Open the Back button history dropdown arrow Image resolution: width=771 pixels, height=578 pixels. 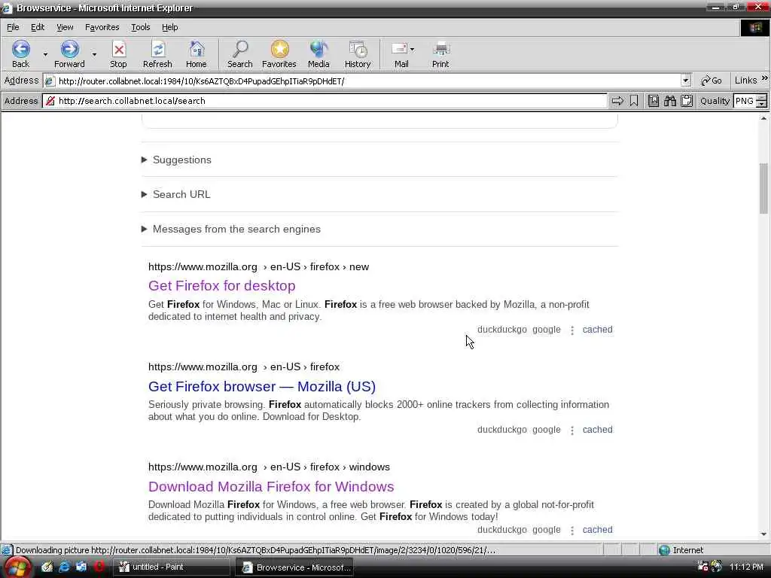point(45,54)
